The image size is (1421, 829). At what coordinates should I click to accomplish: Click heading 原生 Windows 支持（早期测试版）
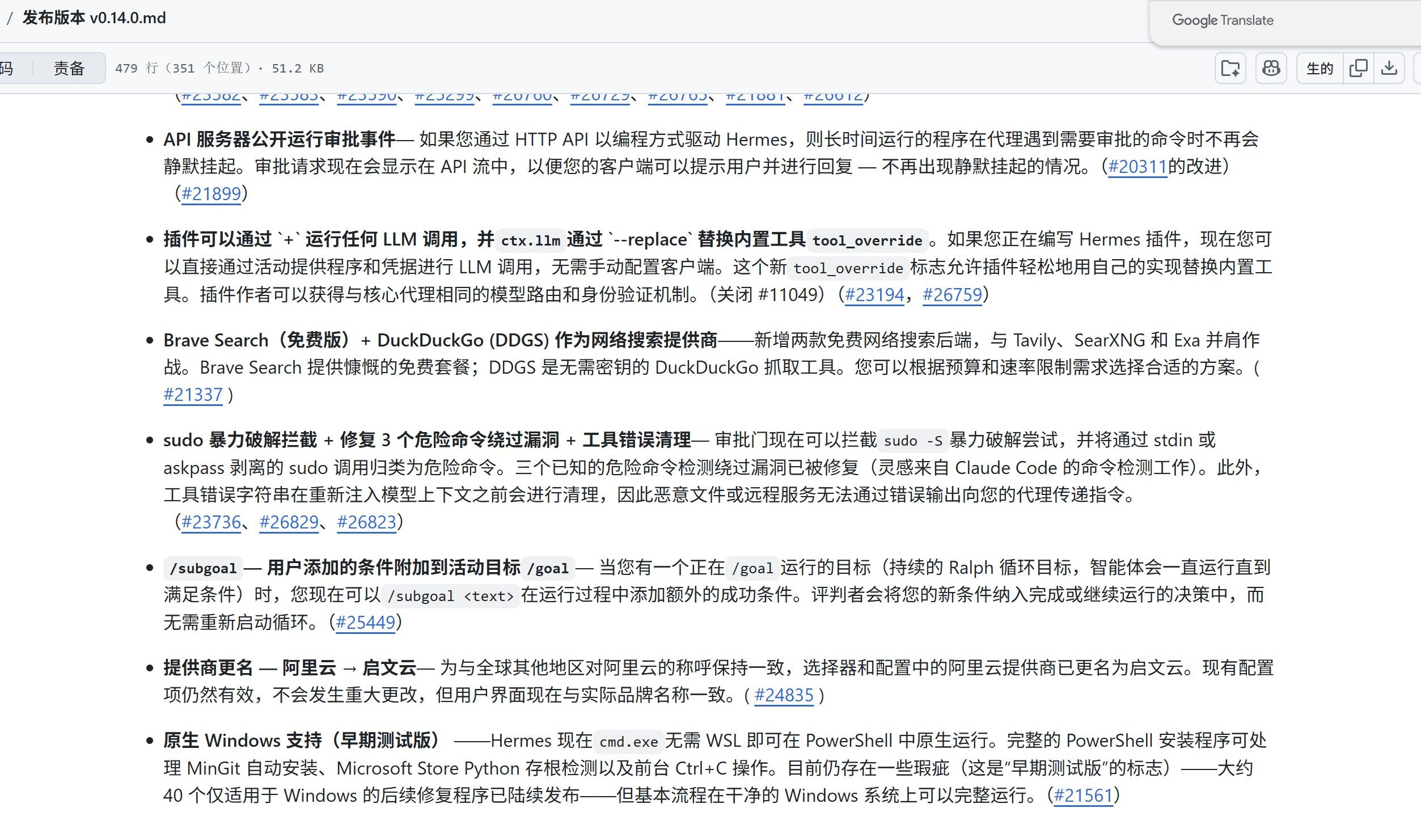pos(303,741)
